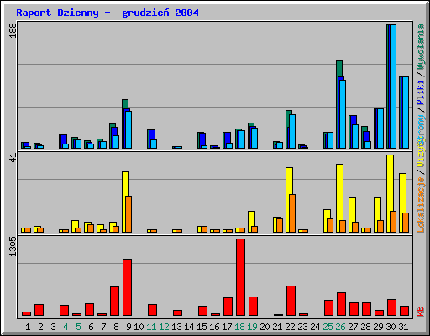Click day label 17 on the x-axis
The height and width of the screenshot is (336, 430).
tap(227, 327)
